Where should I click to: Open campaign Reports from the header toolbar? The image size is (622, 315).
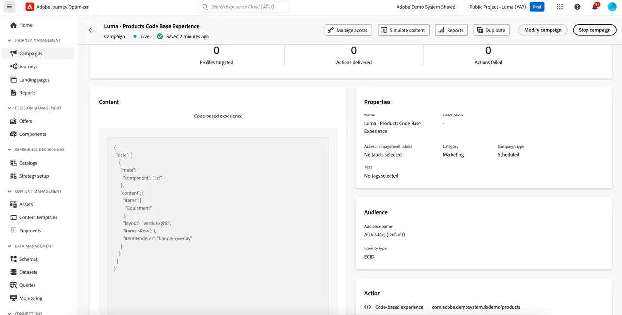tap(451, 30)
